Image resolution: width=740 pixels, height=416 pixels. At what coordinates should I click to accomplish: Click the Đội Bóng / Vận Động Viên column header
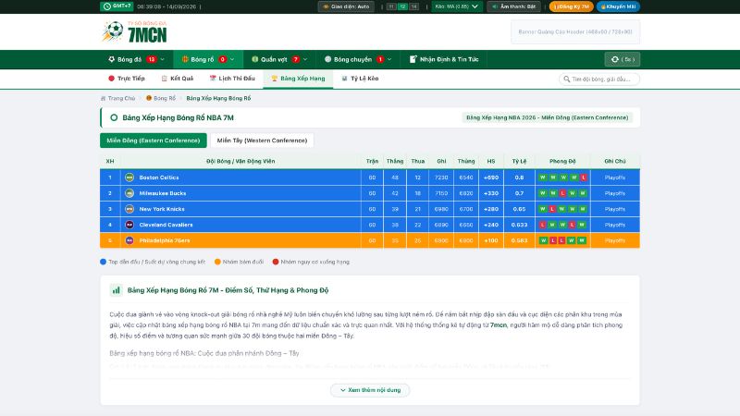click(240, 161)
